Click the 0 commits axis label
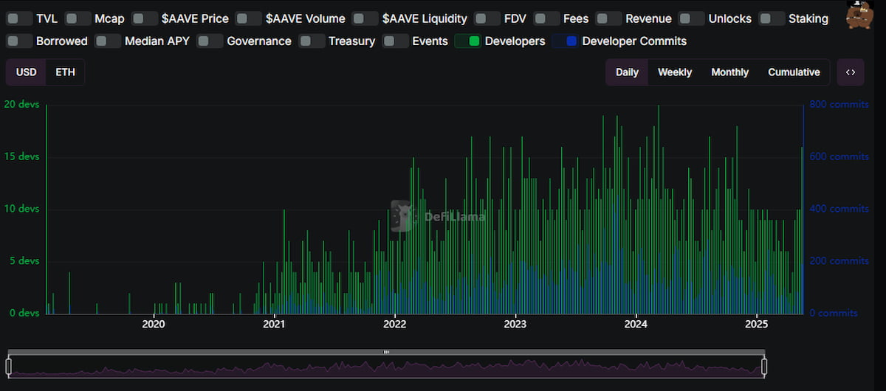 [834, 313]
